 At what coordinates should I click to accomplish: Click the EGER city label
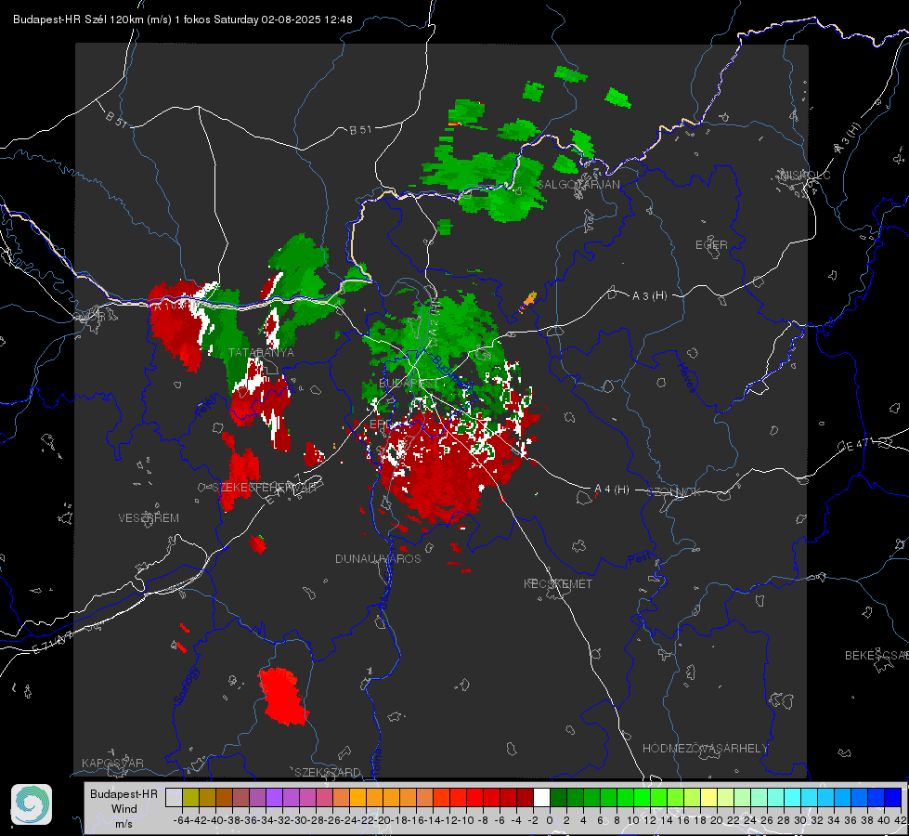pos(711,245)
